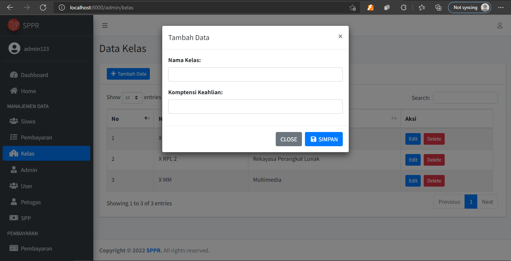Expand the browser settings menu
Screen dimensions: 511x261
[501, 7]
